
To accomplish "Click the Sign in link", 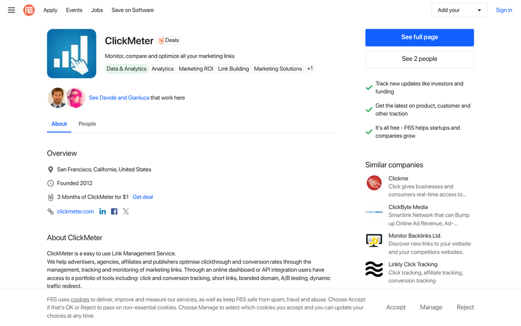I will click(x=504, y=10).
